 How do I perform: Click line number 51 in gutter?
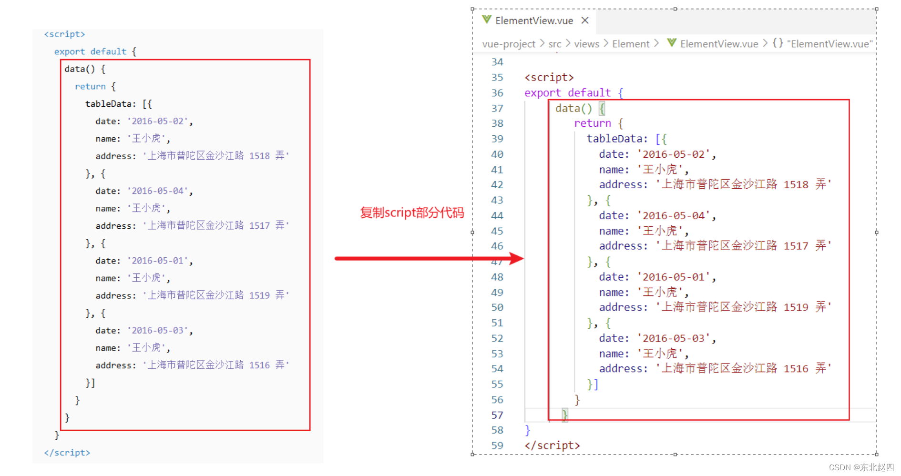497,323
